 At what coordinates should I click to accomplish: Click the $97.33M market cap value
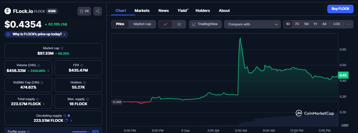[x=45, y=53]
